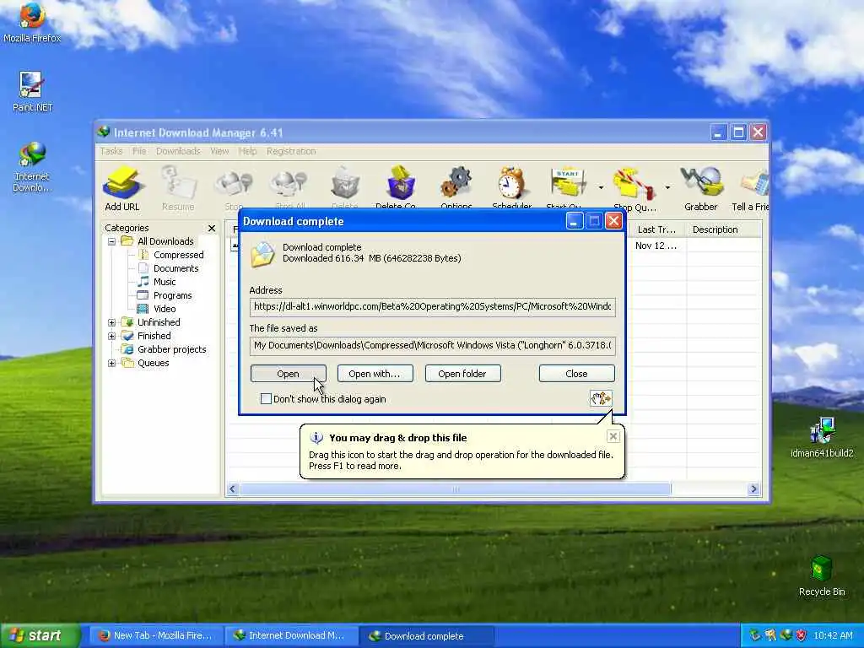Open the Help menu
The height and width of the screenshot is (648, 864).
[x=247, y=151]
